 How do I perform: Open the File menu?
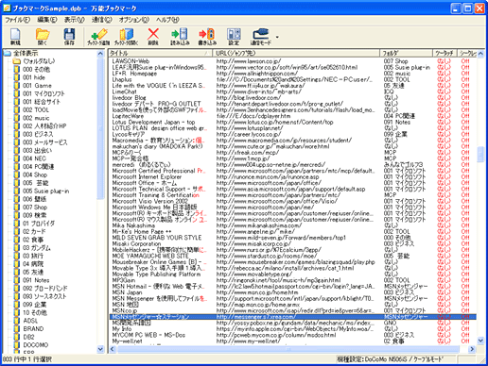pyautogui.click(x=17, y=20)
